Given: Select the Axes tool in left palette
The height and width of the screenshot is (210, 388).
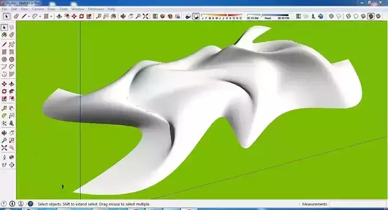Looking at the screenshot, I should coord(4,123).
